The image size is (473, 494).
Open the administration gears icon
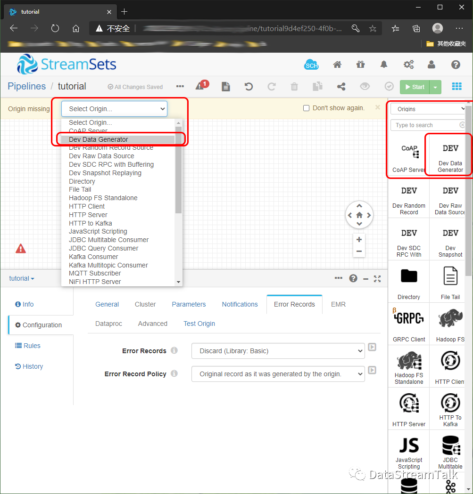[x=409, y=65]
